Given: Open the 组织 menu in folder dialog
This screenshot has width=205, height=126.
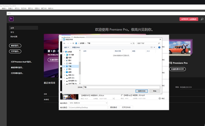Looking at the screenshot, I should pyautogui.click(x=66, y=47).
